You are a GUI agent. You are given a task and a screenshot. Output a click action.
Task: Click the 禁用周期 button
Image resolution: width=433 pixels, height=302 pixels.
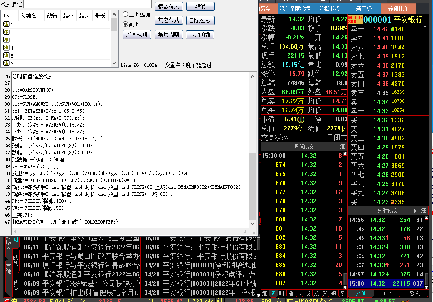(x=168, y=35)
